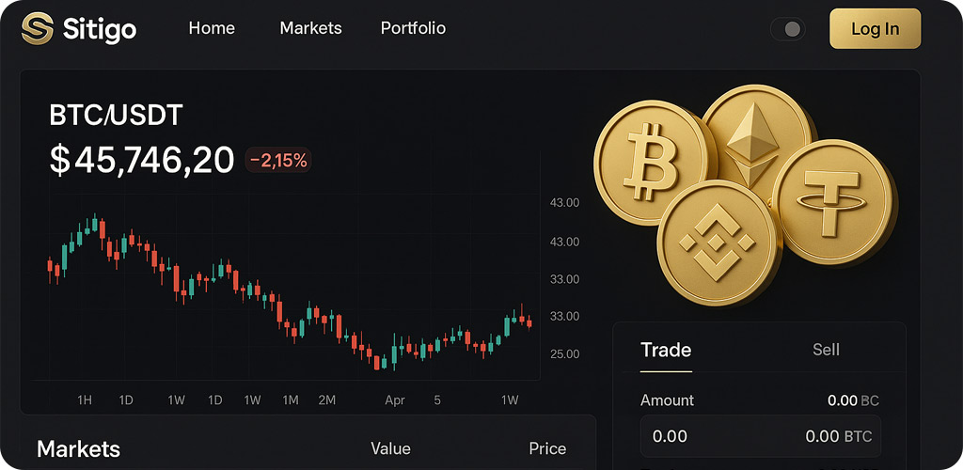Switch to the Sell tab
963x470 pixels.
point(826,350)
